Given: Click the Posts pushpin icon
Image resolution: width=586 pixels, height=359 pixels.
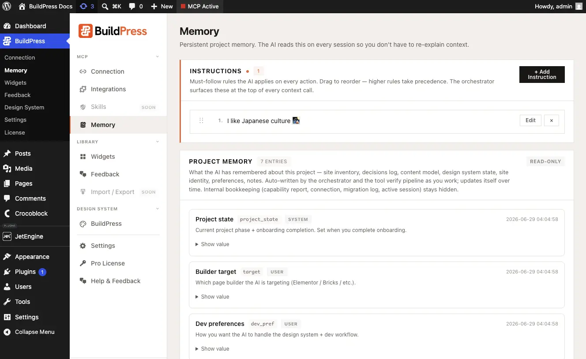Looking at the screenshot, I should [7, 153].
